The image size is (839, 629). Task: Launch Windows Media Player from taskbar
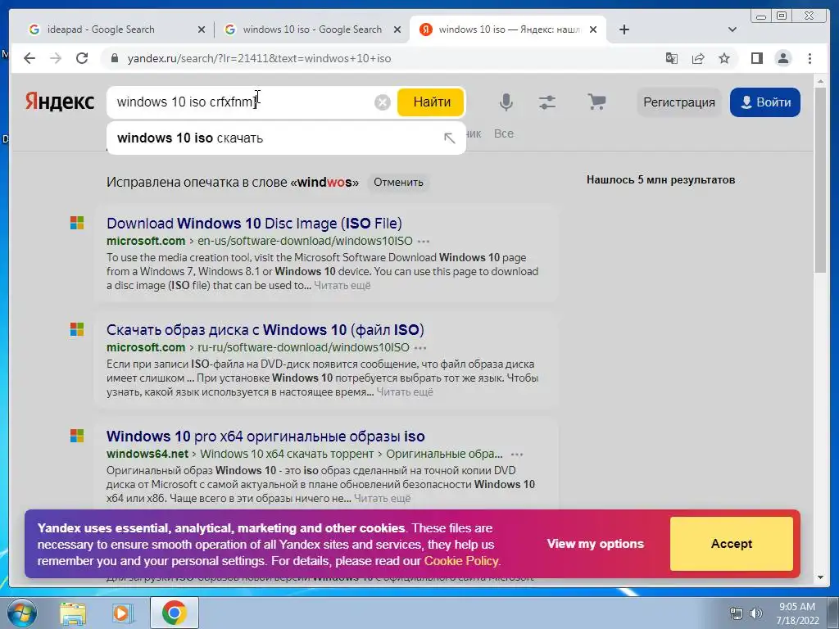123,613
